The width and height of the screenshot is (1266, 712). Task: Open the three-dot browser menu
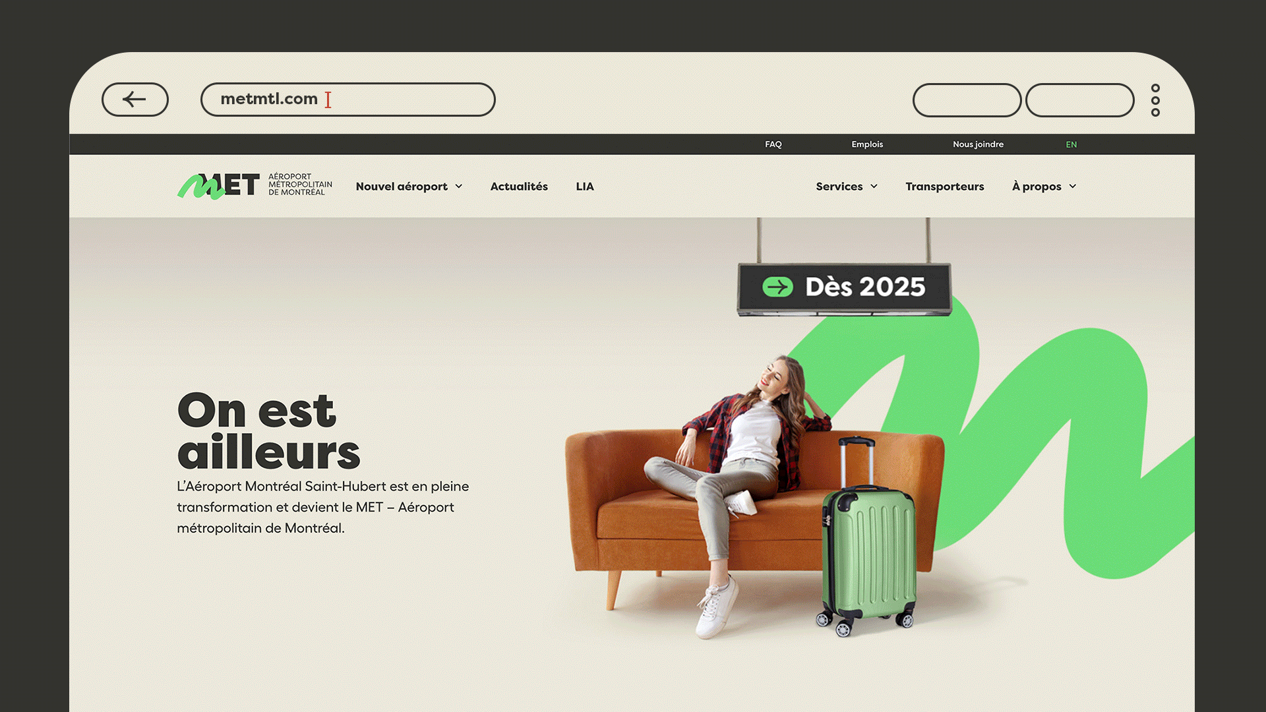click(1155, 100)
